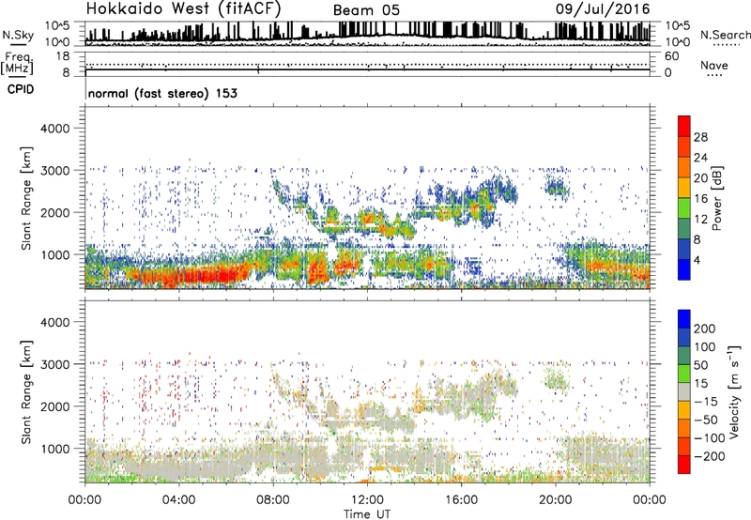Image resolution: width=751 pixels, height=520 pixels.
Task: Click the 'N.Search' legend label
Action: click(x=725, y=35)
